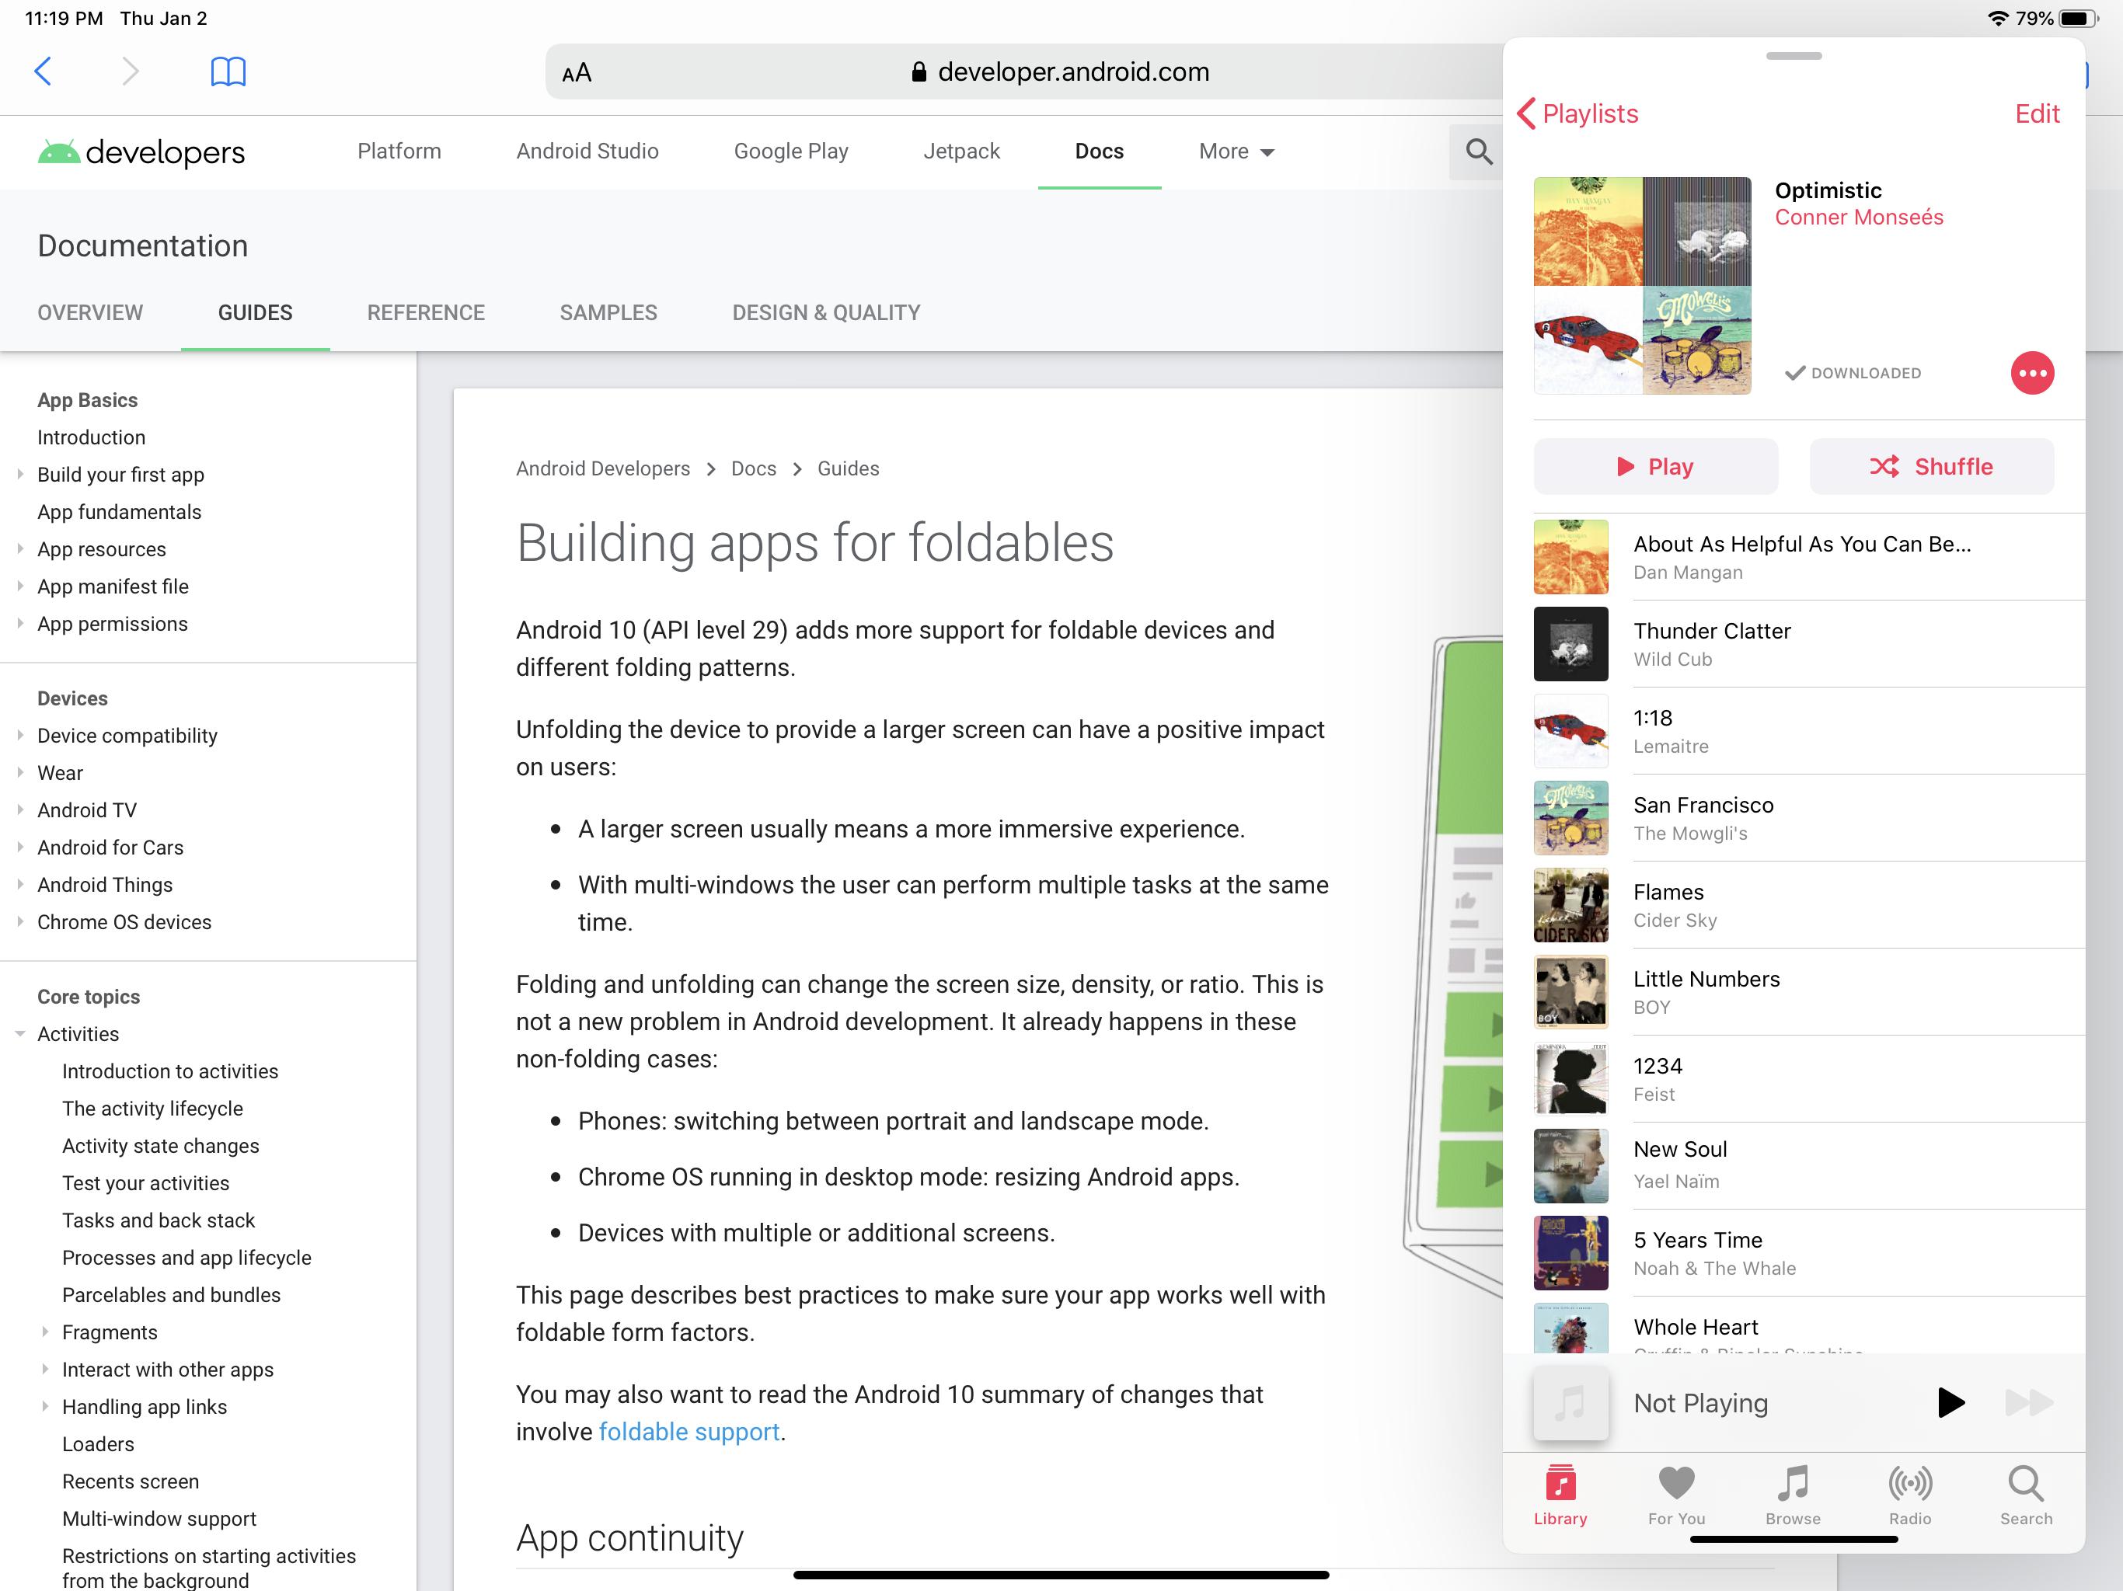
Task: Open The activity lifecycle page
Action: 152,1109
